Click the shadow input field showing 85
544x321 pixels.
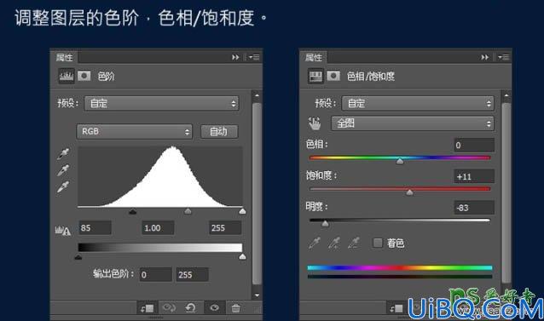[x=95, y=228]
